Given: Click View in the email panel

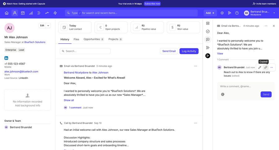Looking at the screenshot, I should 220,53.
